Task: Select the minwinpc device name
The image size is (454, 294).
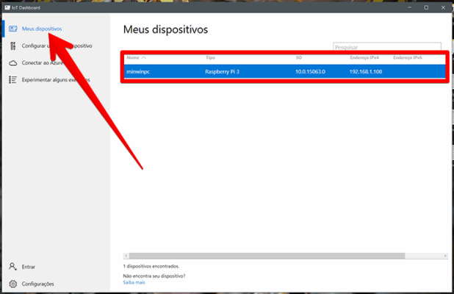Action: (138, 71)
